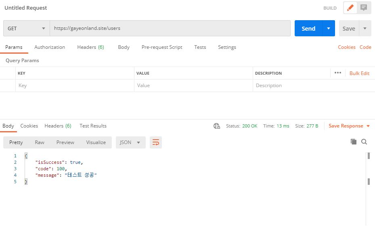The image size is (375, 228).
Task: Select the Raw response view
Action: pyautogui.click(x=40, y=142)
